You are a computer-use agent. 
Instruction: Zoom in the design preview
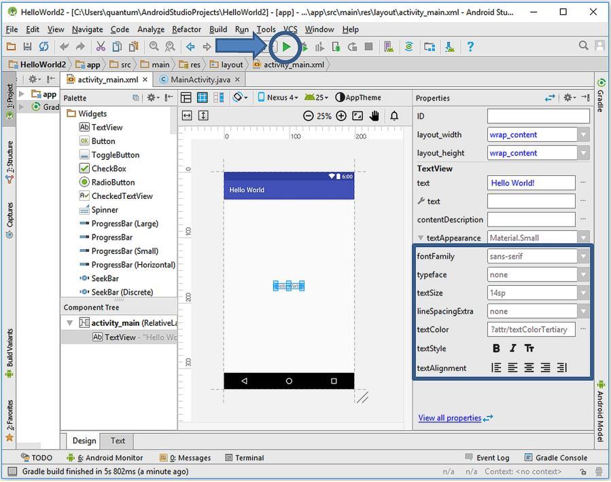341,116
